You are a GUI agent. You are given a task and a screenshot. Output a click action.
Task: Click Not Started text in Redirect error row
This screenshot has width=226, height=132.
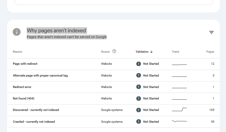point(151,87)
